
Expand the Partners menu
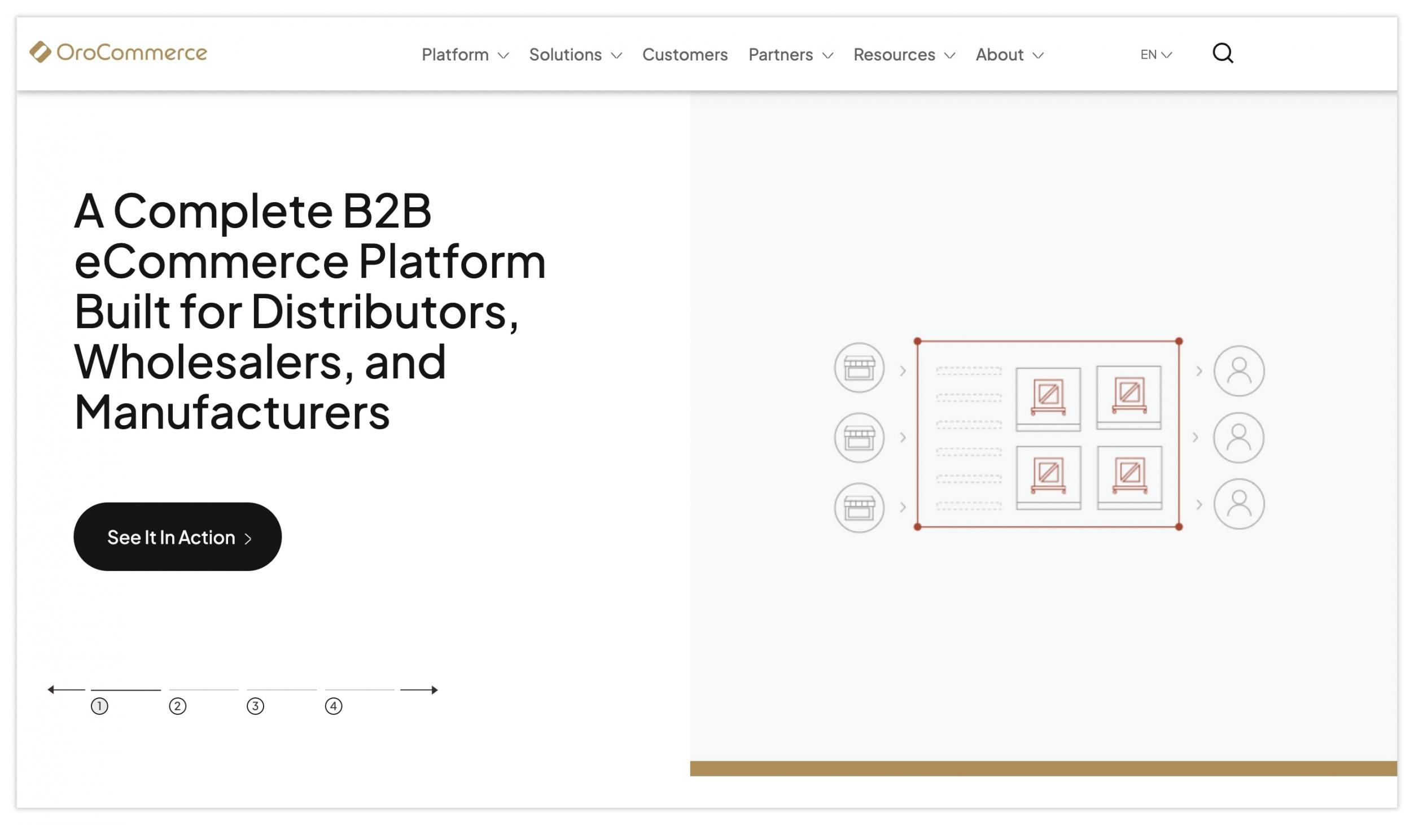click(791, 55)
